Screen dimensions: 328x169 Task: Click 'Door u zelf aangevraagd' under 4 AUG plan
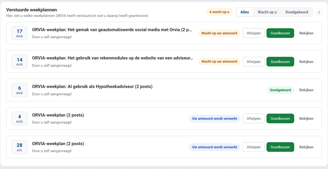pyautogui.click(x=52, y=122)
